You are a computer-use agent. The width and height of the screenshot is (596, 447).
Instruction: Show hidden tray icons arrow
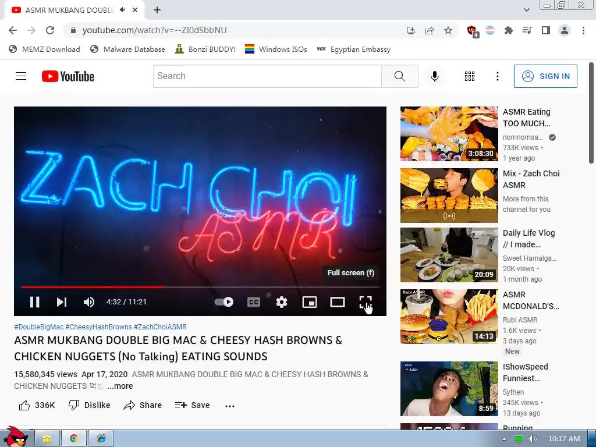[505, 439]
